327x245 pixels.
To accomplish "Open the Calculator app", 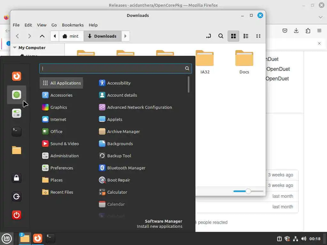I will tap(113, 192).
